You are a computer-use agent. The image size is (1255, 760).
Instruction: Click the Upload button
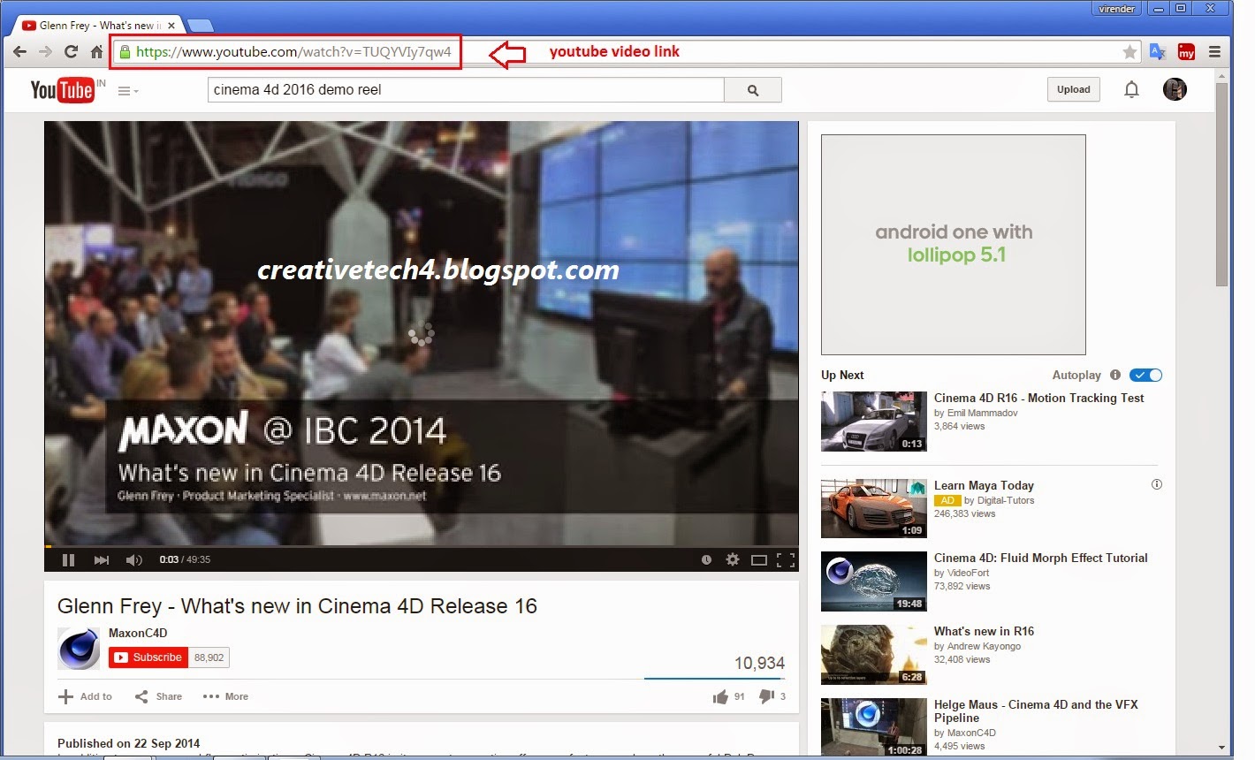(1074, 89)
